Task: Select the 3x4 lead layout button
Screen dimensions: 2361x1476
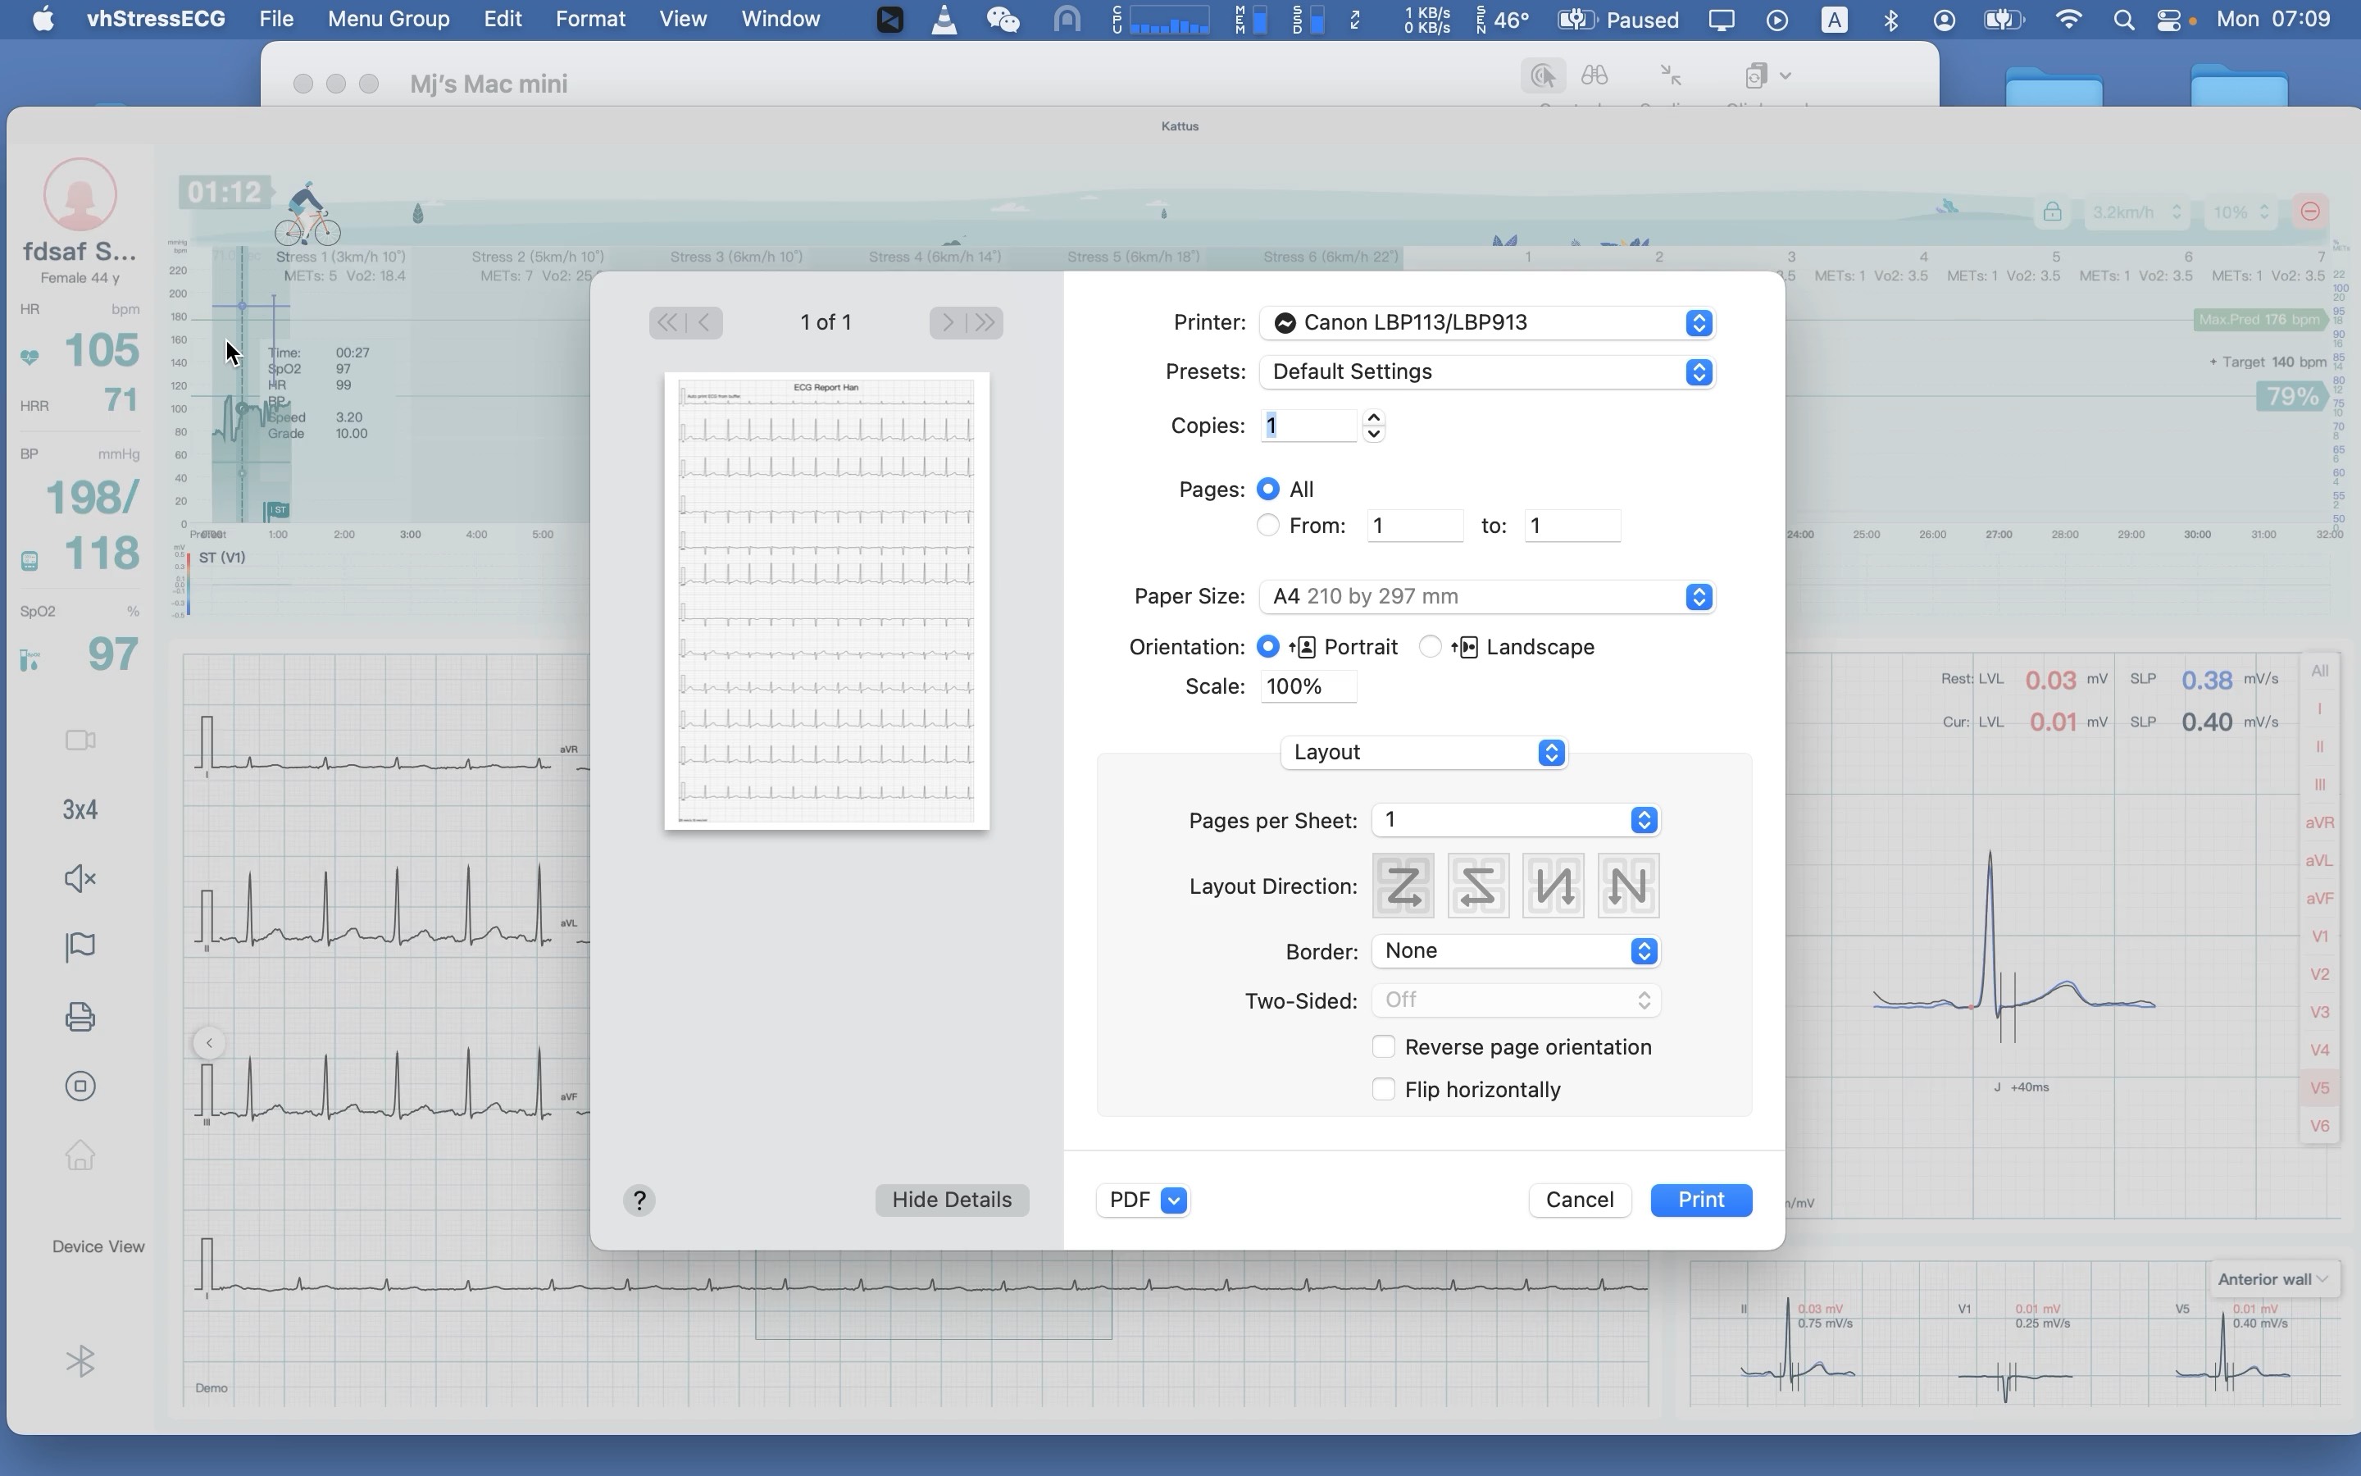Action: pyautogui.click(x=80, y=809)
